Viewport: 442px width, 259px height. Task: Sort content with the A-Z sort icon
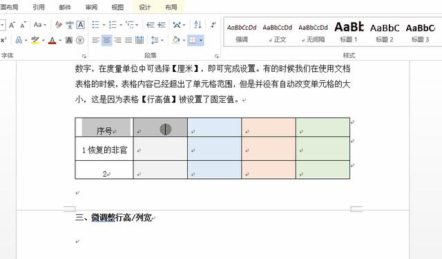coord(198,25)
